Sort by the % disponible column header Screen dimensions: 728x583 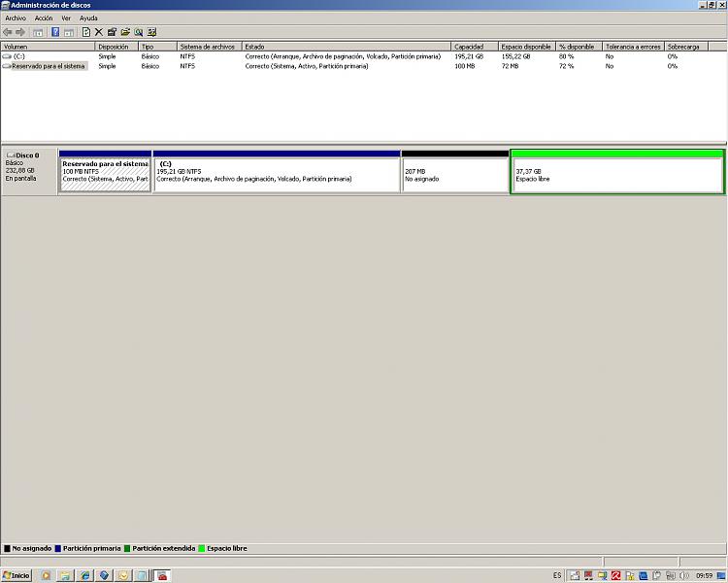(579, 47)
